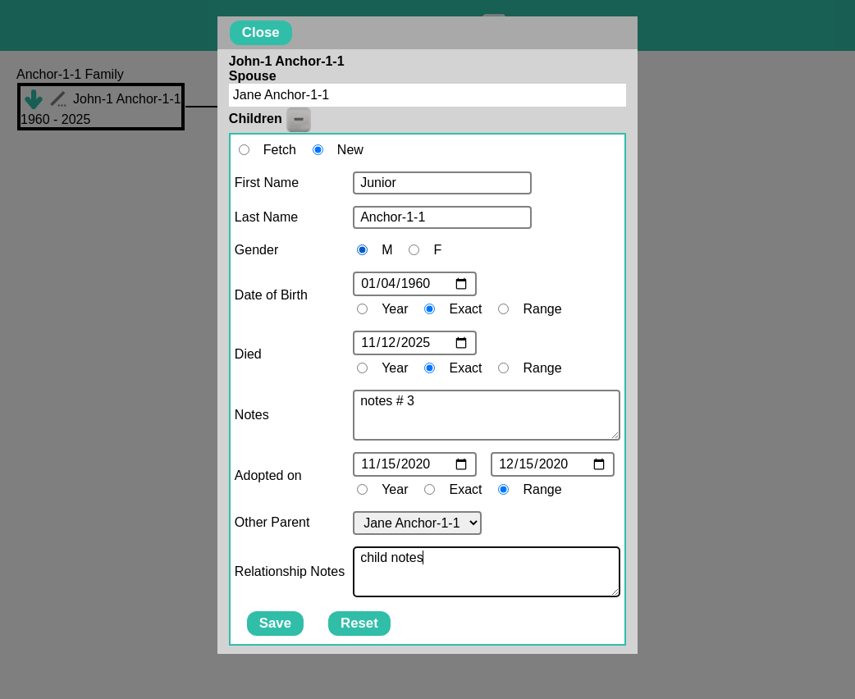Viewport: 855px width, 699px height.
Task: Open the Other Parent dropdown
Action: [x=417, y=523]
